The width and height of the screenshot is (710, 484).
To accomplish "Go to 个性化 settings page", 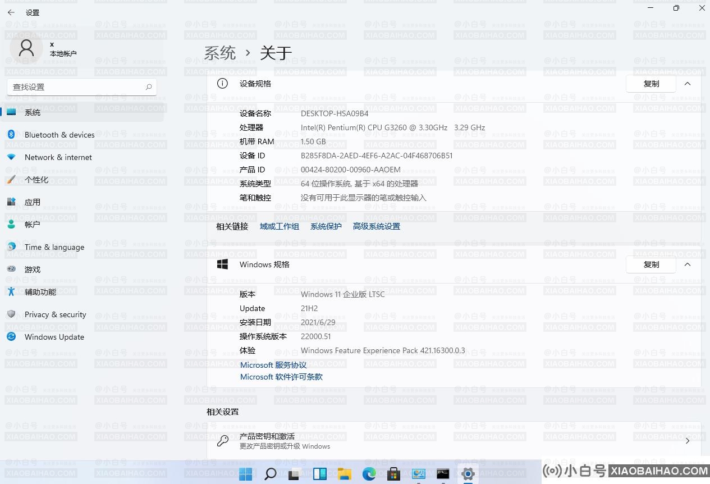I will point(83,180).
